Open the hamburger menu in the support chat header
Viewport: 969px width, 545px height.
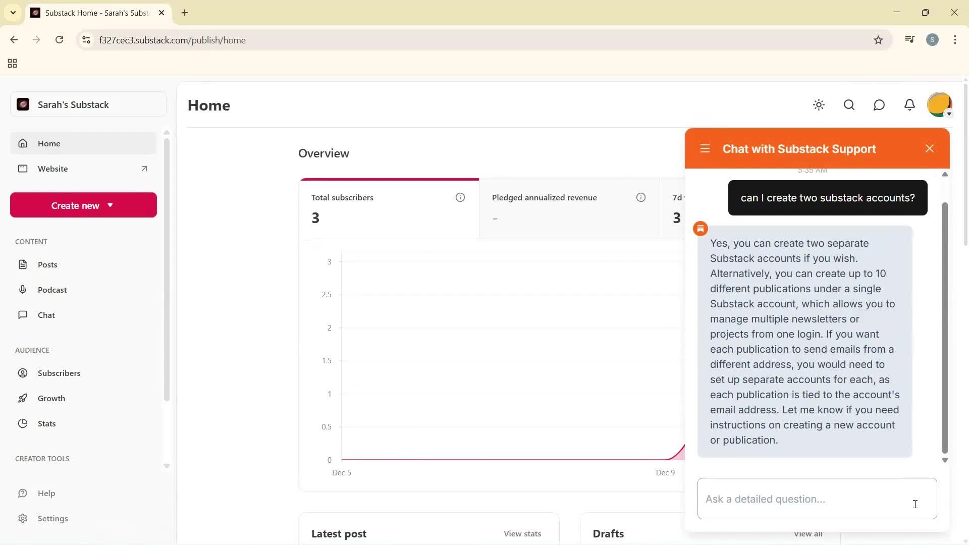[705, 148]
